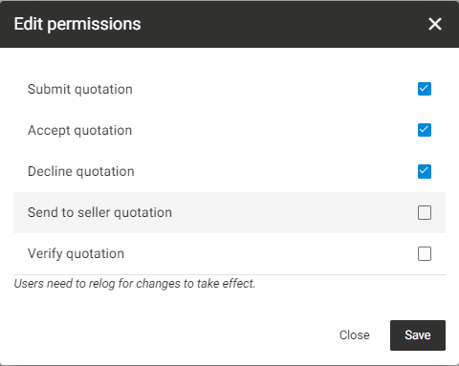Dismiss the dialog with the X icon
This screenshot has width=459, height=366.
[x=435, y=24]
